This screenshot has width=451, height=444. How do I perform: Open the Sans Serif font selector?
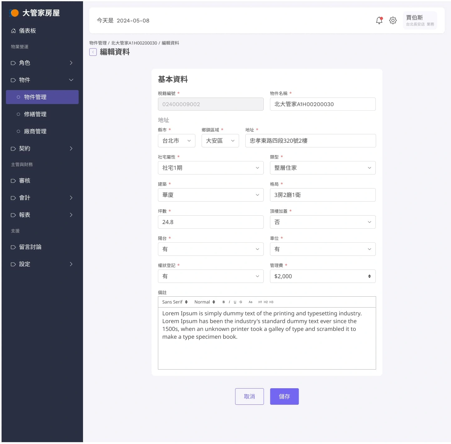174,302
